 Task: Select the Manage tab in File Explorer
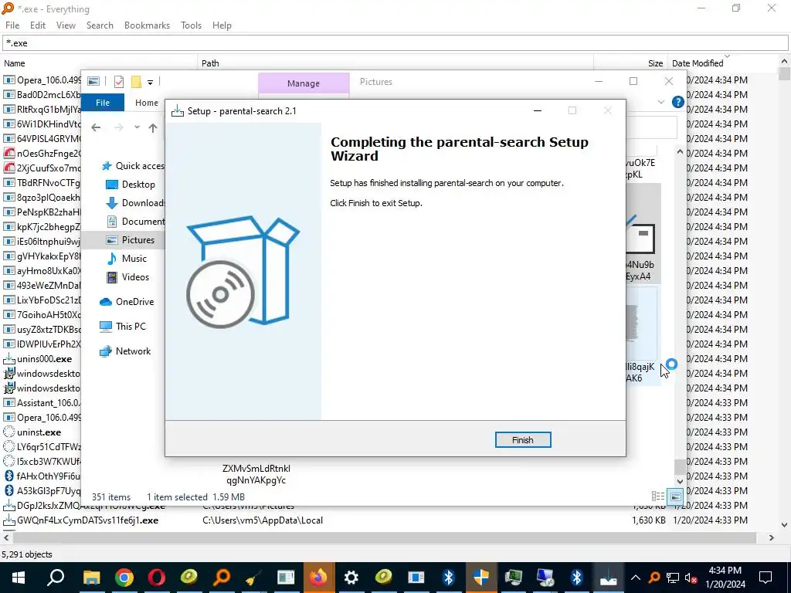303,83
